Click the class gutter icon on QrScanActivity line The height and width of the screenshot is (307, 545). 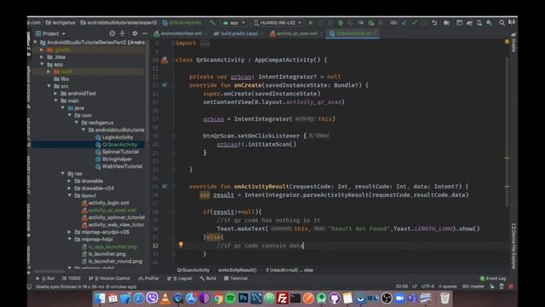164,60
